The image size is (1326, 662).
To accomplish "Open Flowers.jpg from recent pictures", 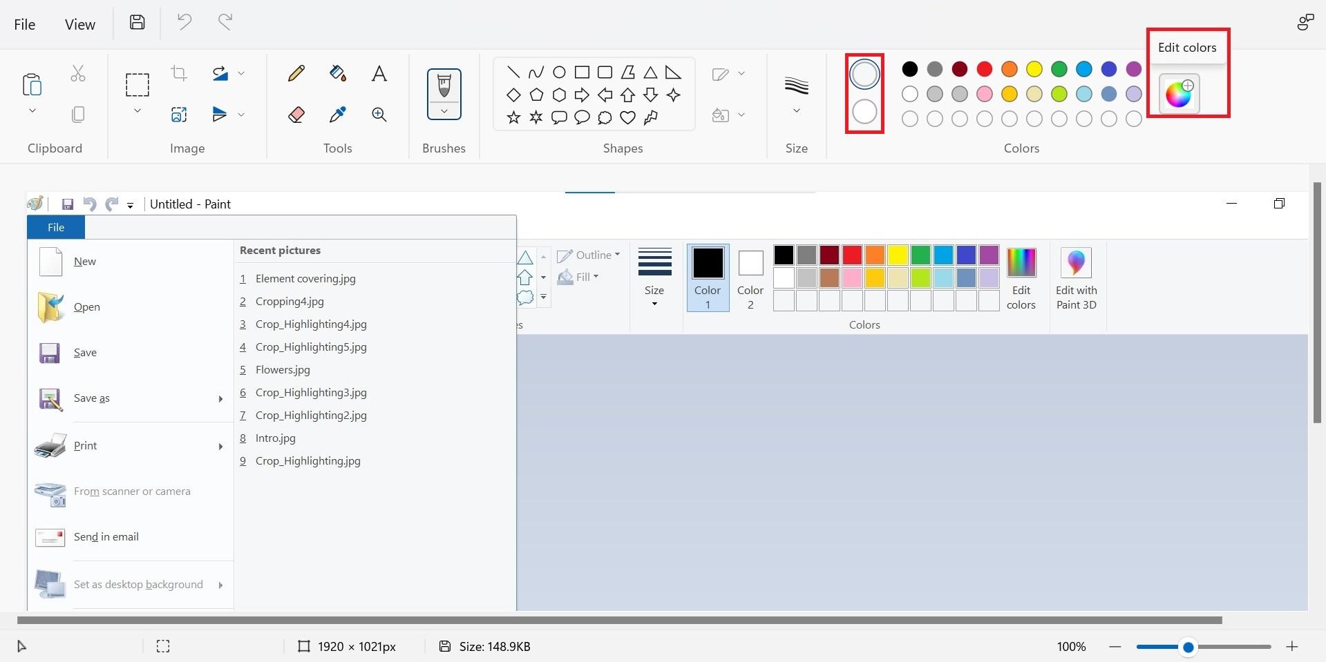I will pyautogui.click(x=282, y=370).
